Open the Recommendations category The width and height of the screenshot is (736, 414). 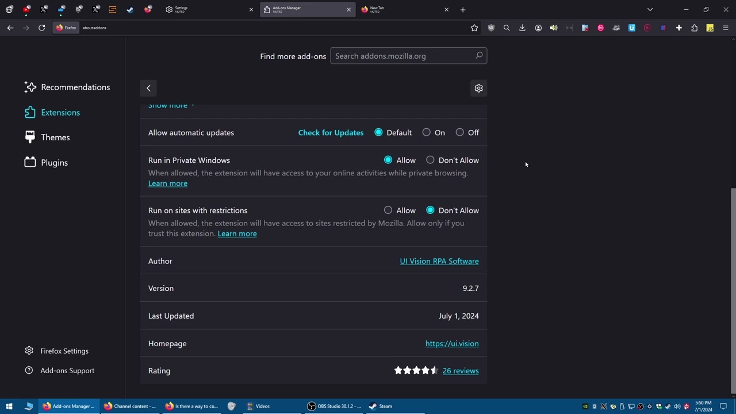(67, 87)
